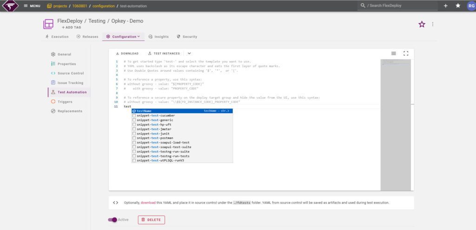The width and height of the screenshot is (476, 230).
Task: Click the FlexDeploy logo icon
Action: (10, 6)
